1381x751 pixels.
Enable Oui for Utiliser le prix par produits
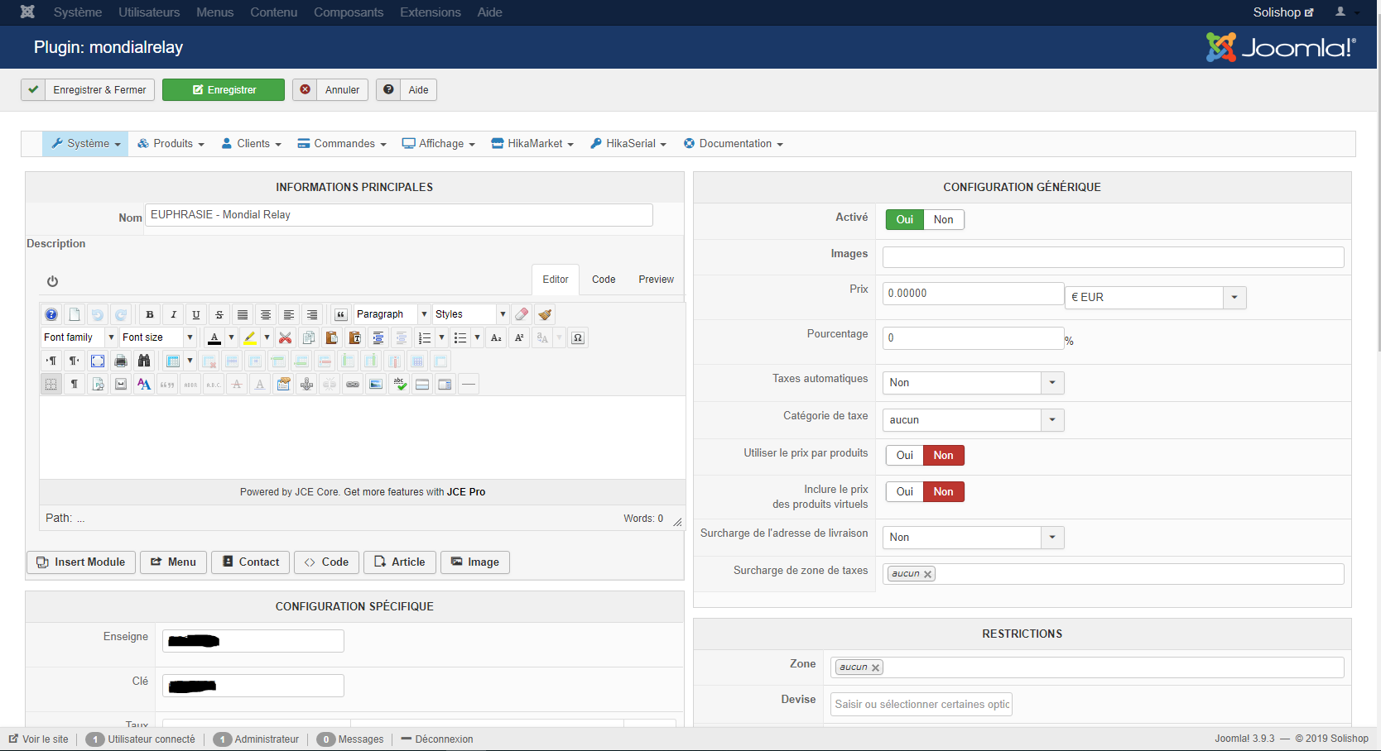pyautogui.click(x=904, y=455)
